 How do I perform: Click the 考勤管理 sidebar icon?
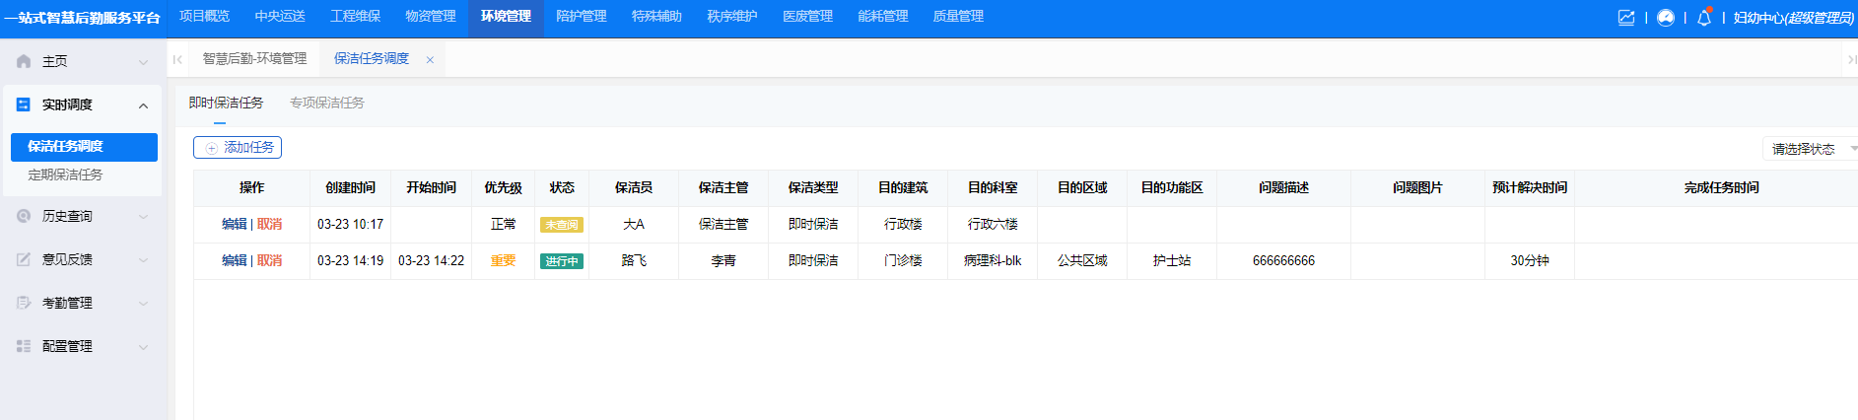(24, 303)
